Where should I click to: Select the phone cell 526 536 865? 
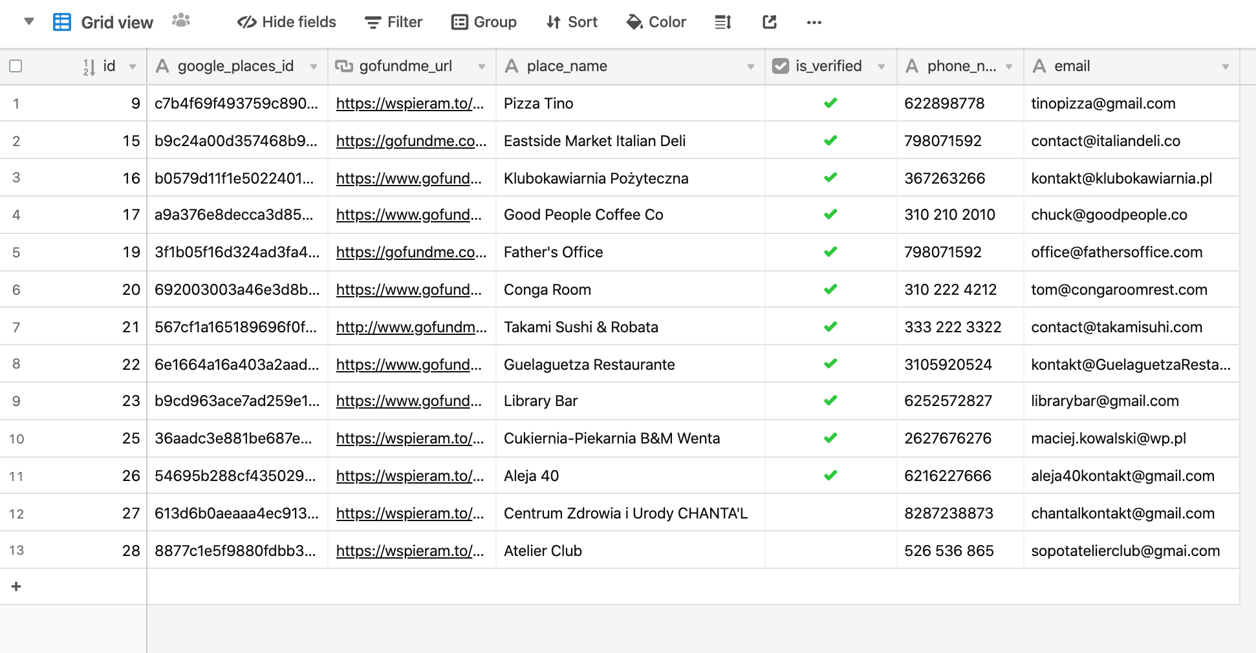click(960, 551)
